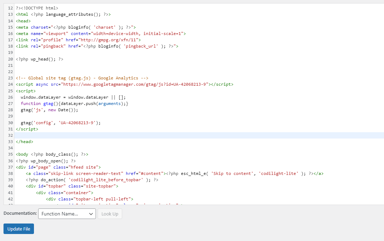Click the codilight_lite_before_topbar do_action line
Viewport: 384px width, 241px height.
pyautogui.click(x=92, y=180)
